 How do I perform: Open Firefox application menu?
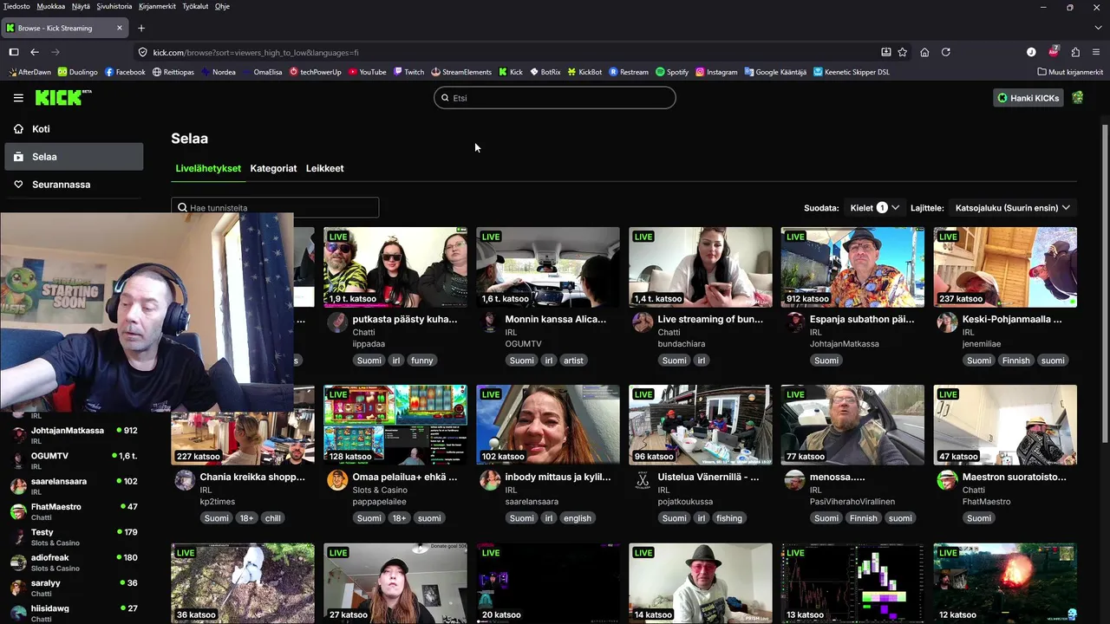1096,52
